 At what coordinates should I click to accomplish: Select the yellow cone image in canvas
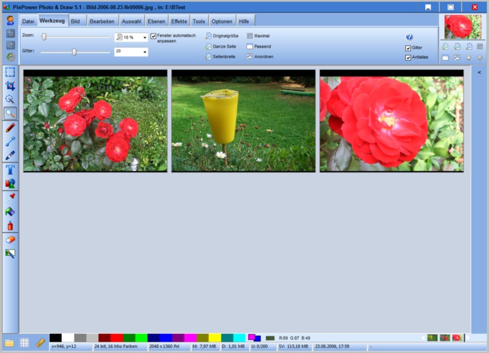(x=243, y=121)
